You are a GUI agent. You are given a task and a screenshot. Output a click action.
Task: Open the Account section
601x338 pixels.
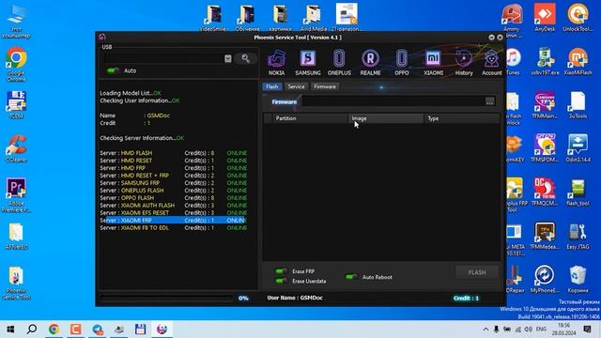point(491,63)
